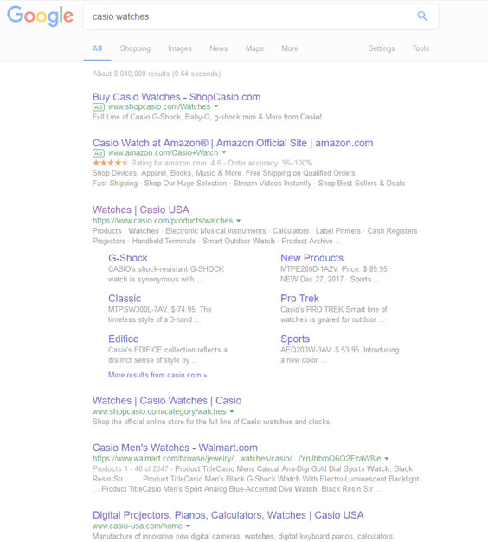Expand dropdown arrow beside the Walmart URL

(387, 459)
